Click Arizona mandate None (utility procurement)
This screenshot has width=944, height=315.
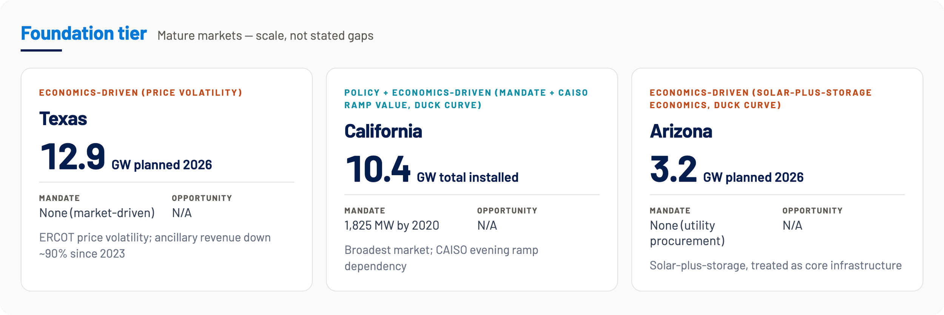pos(687,233)
